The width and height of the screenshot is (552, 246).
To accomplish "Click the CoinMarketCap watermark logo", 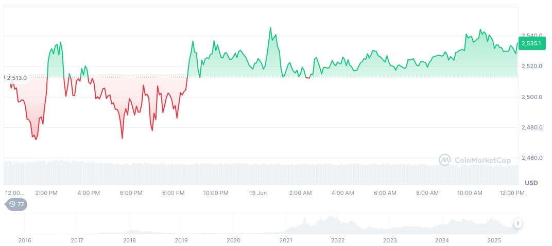I will coord(474,160).
